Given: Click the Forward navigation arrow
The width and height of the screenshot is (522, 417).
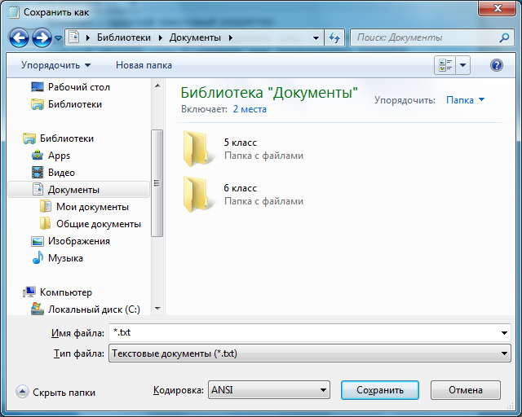Looking at the screenshot, I should (42, 37).
